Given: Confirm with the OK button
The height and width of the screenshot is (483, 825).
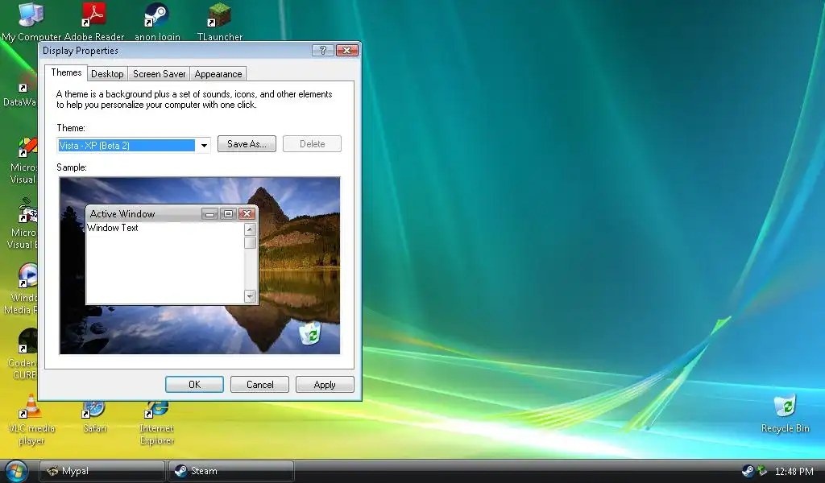Looking at the screenshot, I should pos(195,385).
